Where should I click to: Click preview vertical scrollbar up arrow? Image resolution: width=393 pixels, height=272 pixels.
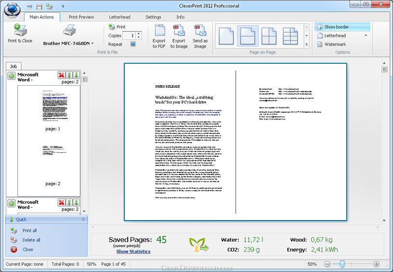coord(384,63)
